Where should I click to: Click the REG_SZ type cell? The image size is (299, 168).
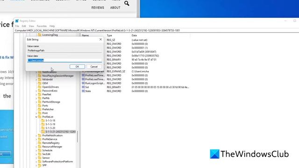tap(111, 40)
